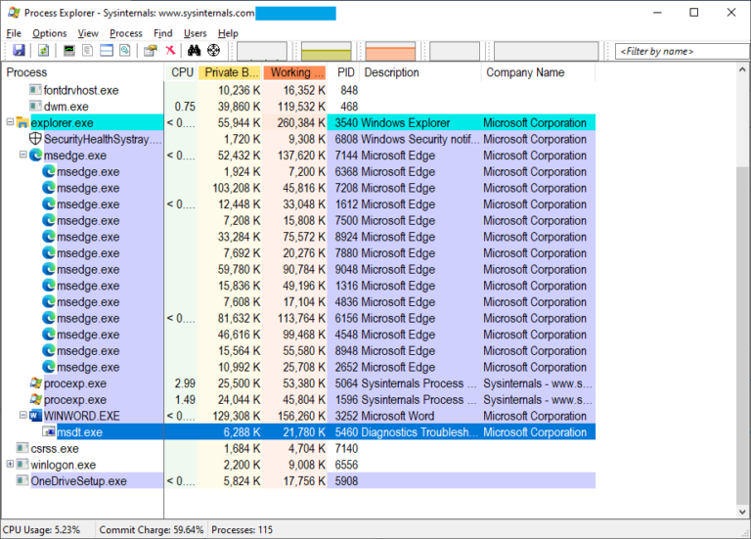Viewport: 751px width, 539px height.
Task: Open System Information graph icon
Action: pyautogui.click(x=69, y=51)
